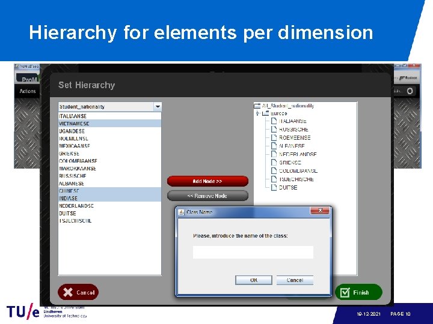
Task: Click the circular icon at ProM toolbar right
Action: (410, 91)
